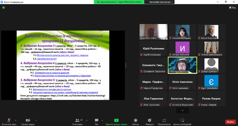This screenshot has height=126, width=238.
Task: Click the divider handle between screen and gallery
Action: [126, 65]
